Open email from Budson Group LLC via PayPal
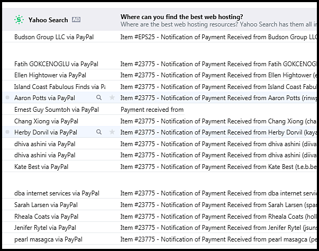The width and height of the screenshot is (319, 251). tap(54, 37)
